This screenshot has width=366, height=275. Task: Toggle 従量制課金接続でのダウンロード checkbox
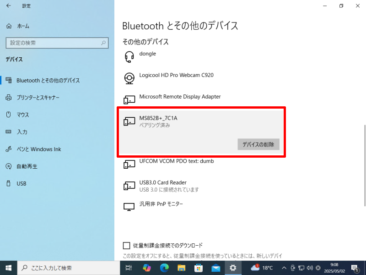tap(126, 246)
